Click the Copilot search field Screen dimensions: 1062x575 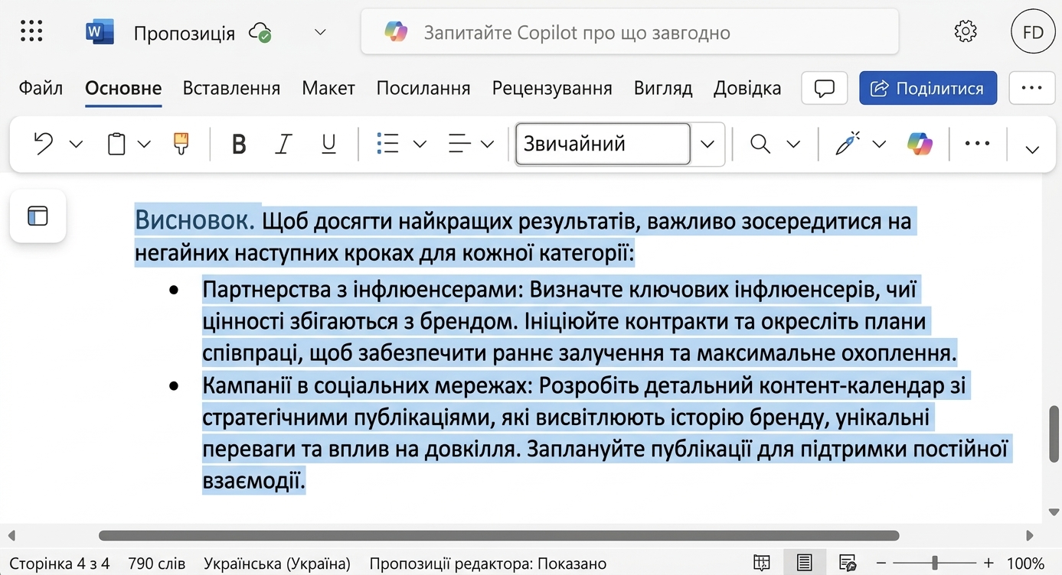[x=629, y=32]
